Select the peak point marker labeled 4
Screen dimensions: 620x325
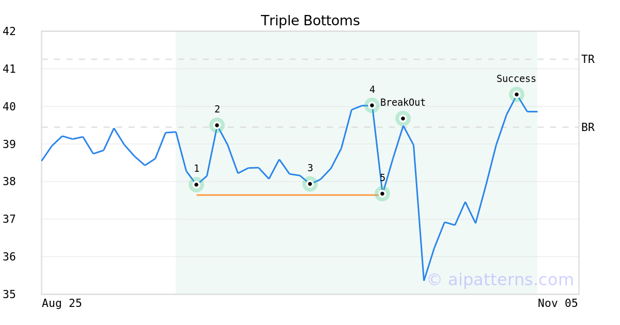(372, 105)
